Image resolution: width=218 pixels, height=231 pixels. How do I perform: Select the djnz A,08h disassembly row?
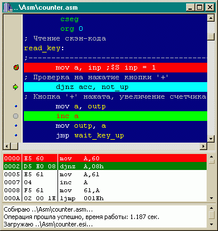(x=105, y=167)
